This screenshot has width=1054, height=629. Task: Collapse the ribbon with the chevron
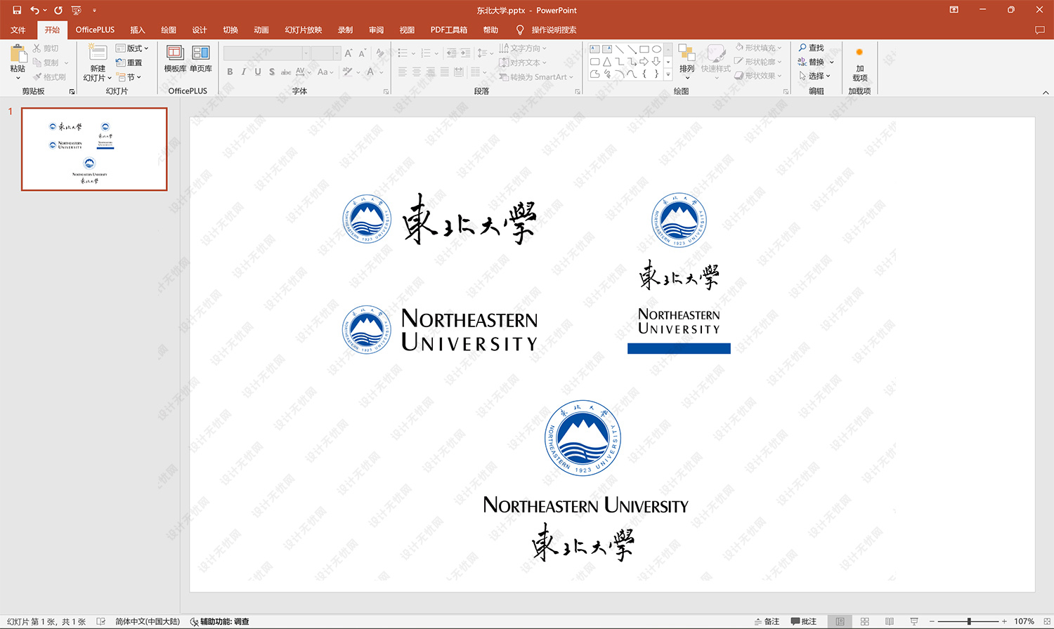pos(1046,92)
